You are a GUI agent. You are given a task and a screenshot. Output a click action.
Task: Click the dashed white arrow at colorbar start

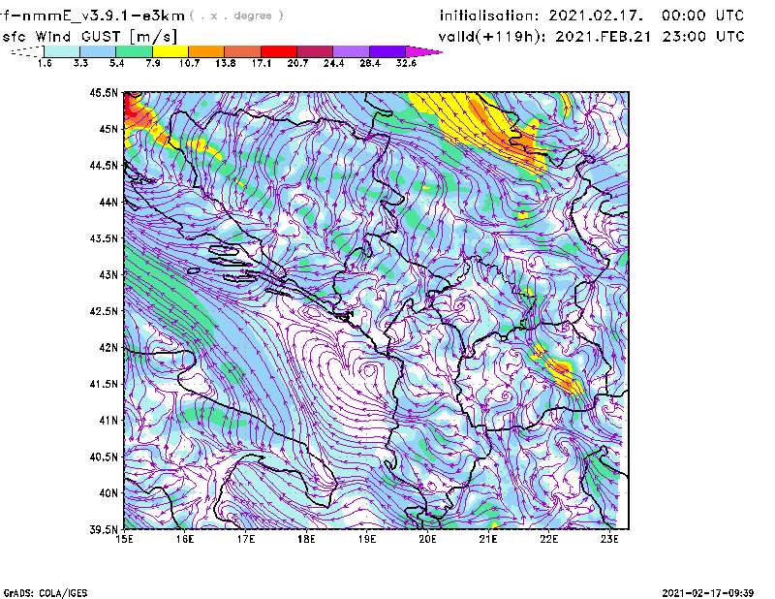coord(27,51)
